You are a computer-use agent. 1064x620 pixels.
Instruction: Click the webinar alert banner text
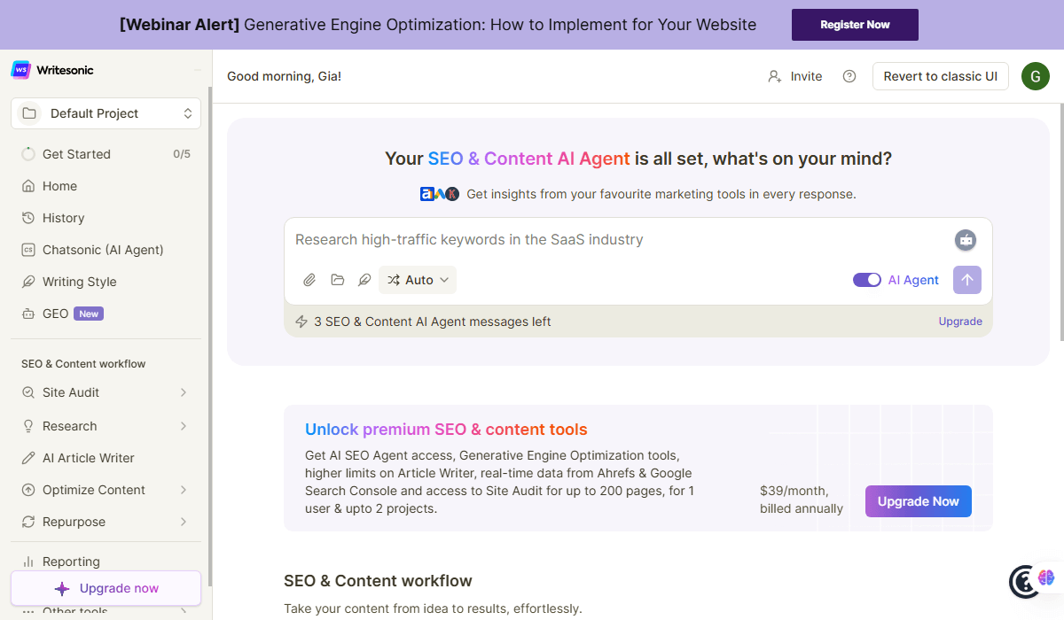coord(438,25)
